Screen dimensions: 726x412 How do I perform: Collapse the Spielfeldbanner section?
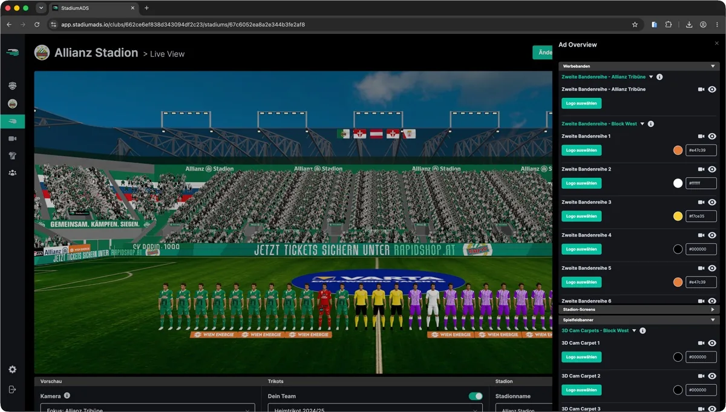pyautogui.click(x=713, y=320)
